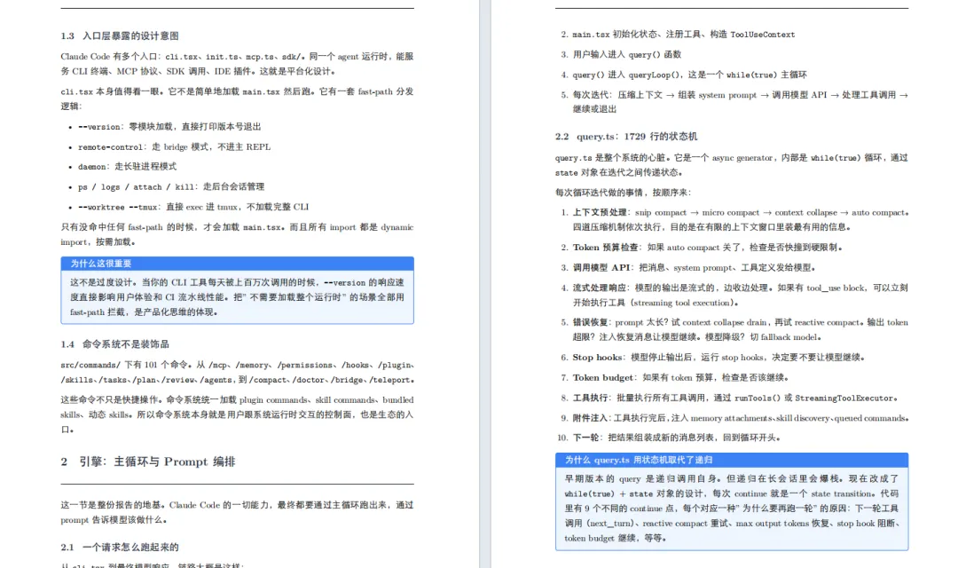
Task: Click line "每次循环迭代做的事情, 按顺序来"
Action: click(x=624, y=193)
